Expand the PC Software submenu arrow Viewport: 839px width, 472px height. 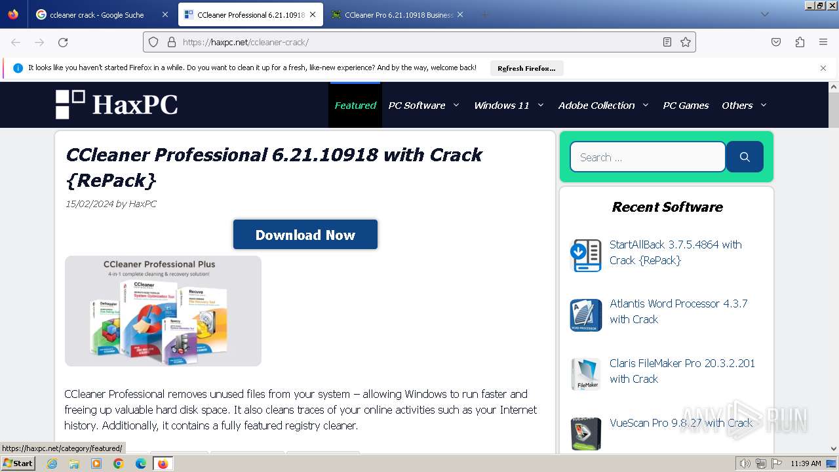coord(456,105)
